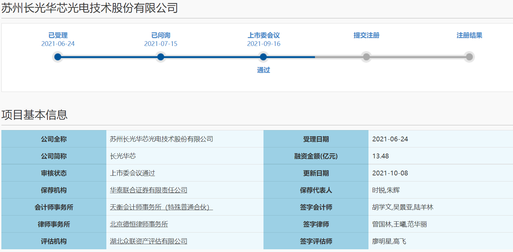Click the 上市委会议通过 status cell
513x252 pixels.
[x=185, y=173]
